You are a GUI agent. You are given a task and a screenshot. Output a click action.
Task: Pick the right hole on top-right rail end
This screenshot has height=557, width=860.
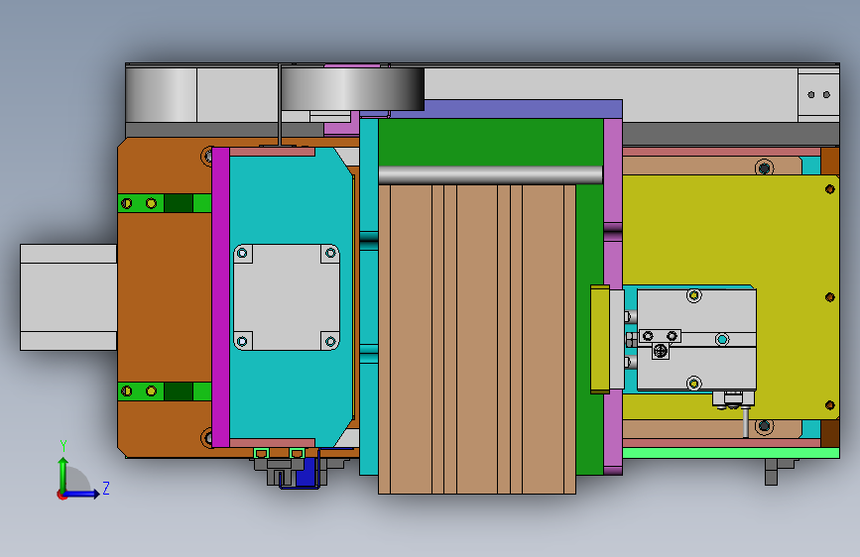826,95
